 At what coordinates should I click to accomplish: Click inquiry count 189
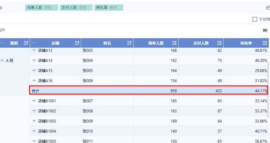tap(174, 121)
